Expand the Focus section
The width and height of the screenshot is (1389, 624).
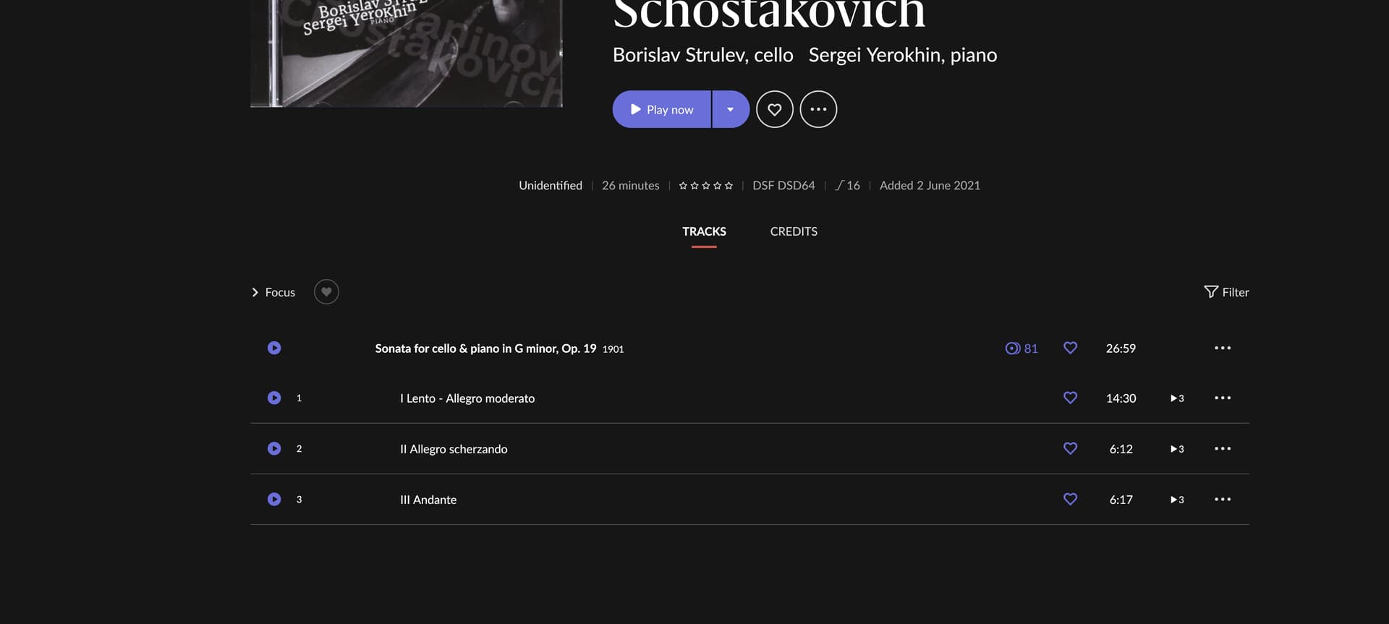pos(273,292)
